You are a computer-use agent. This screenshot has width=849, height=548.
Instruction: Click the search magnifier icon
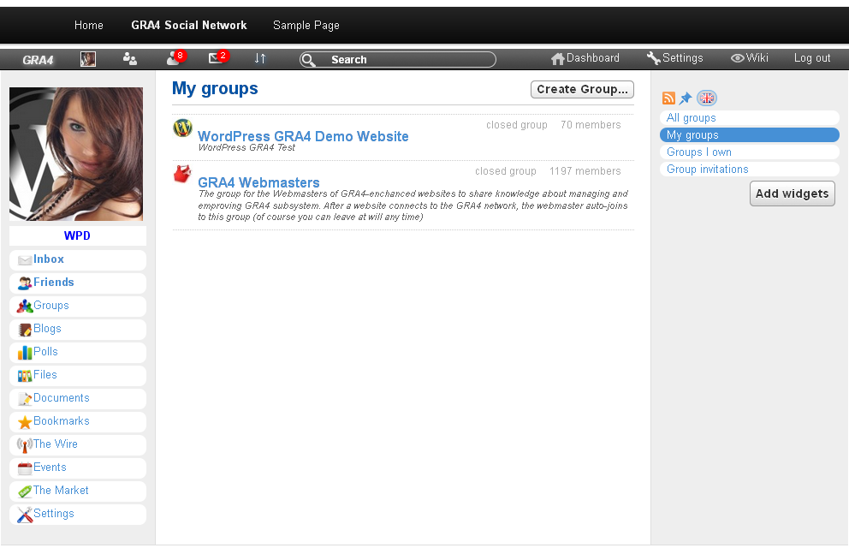point(308,60)
